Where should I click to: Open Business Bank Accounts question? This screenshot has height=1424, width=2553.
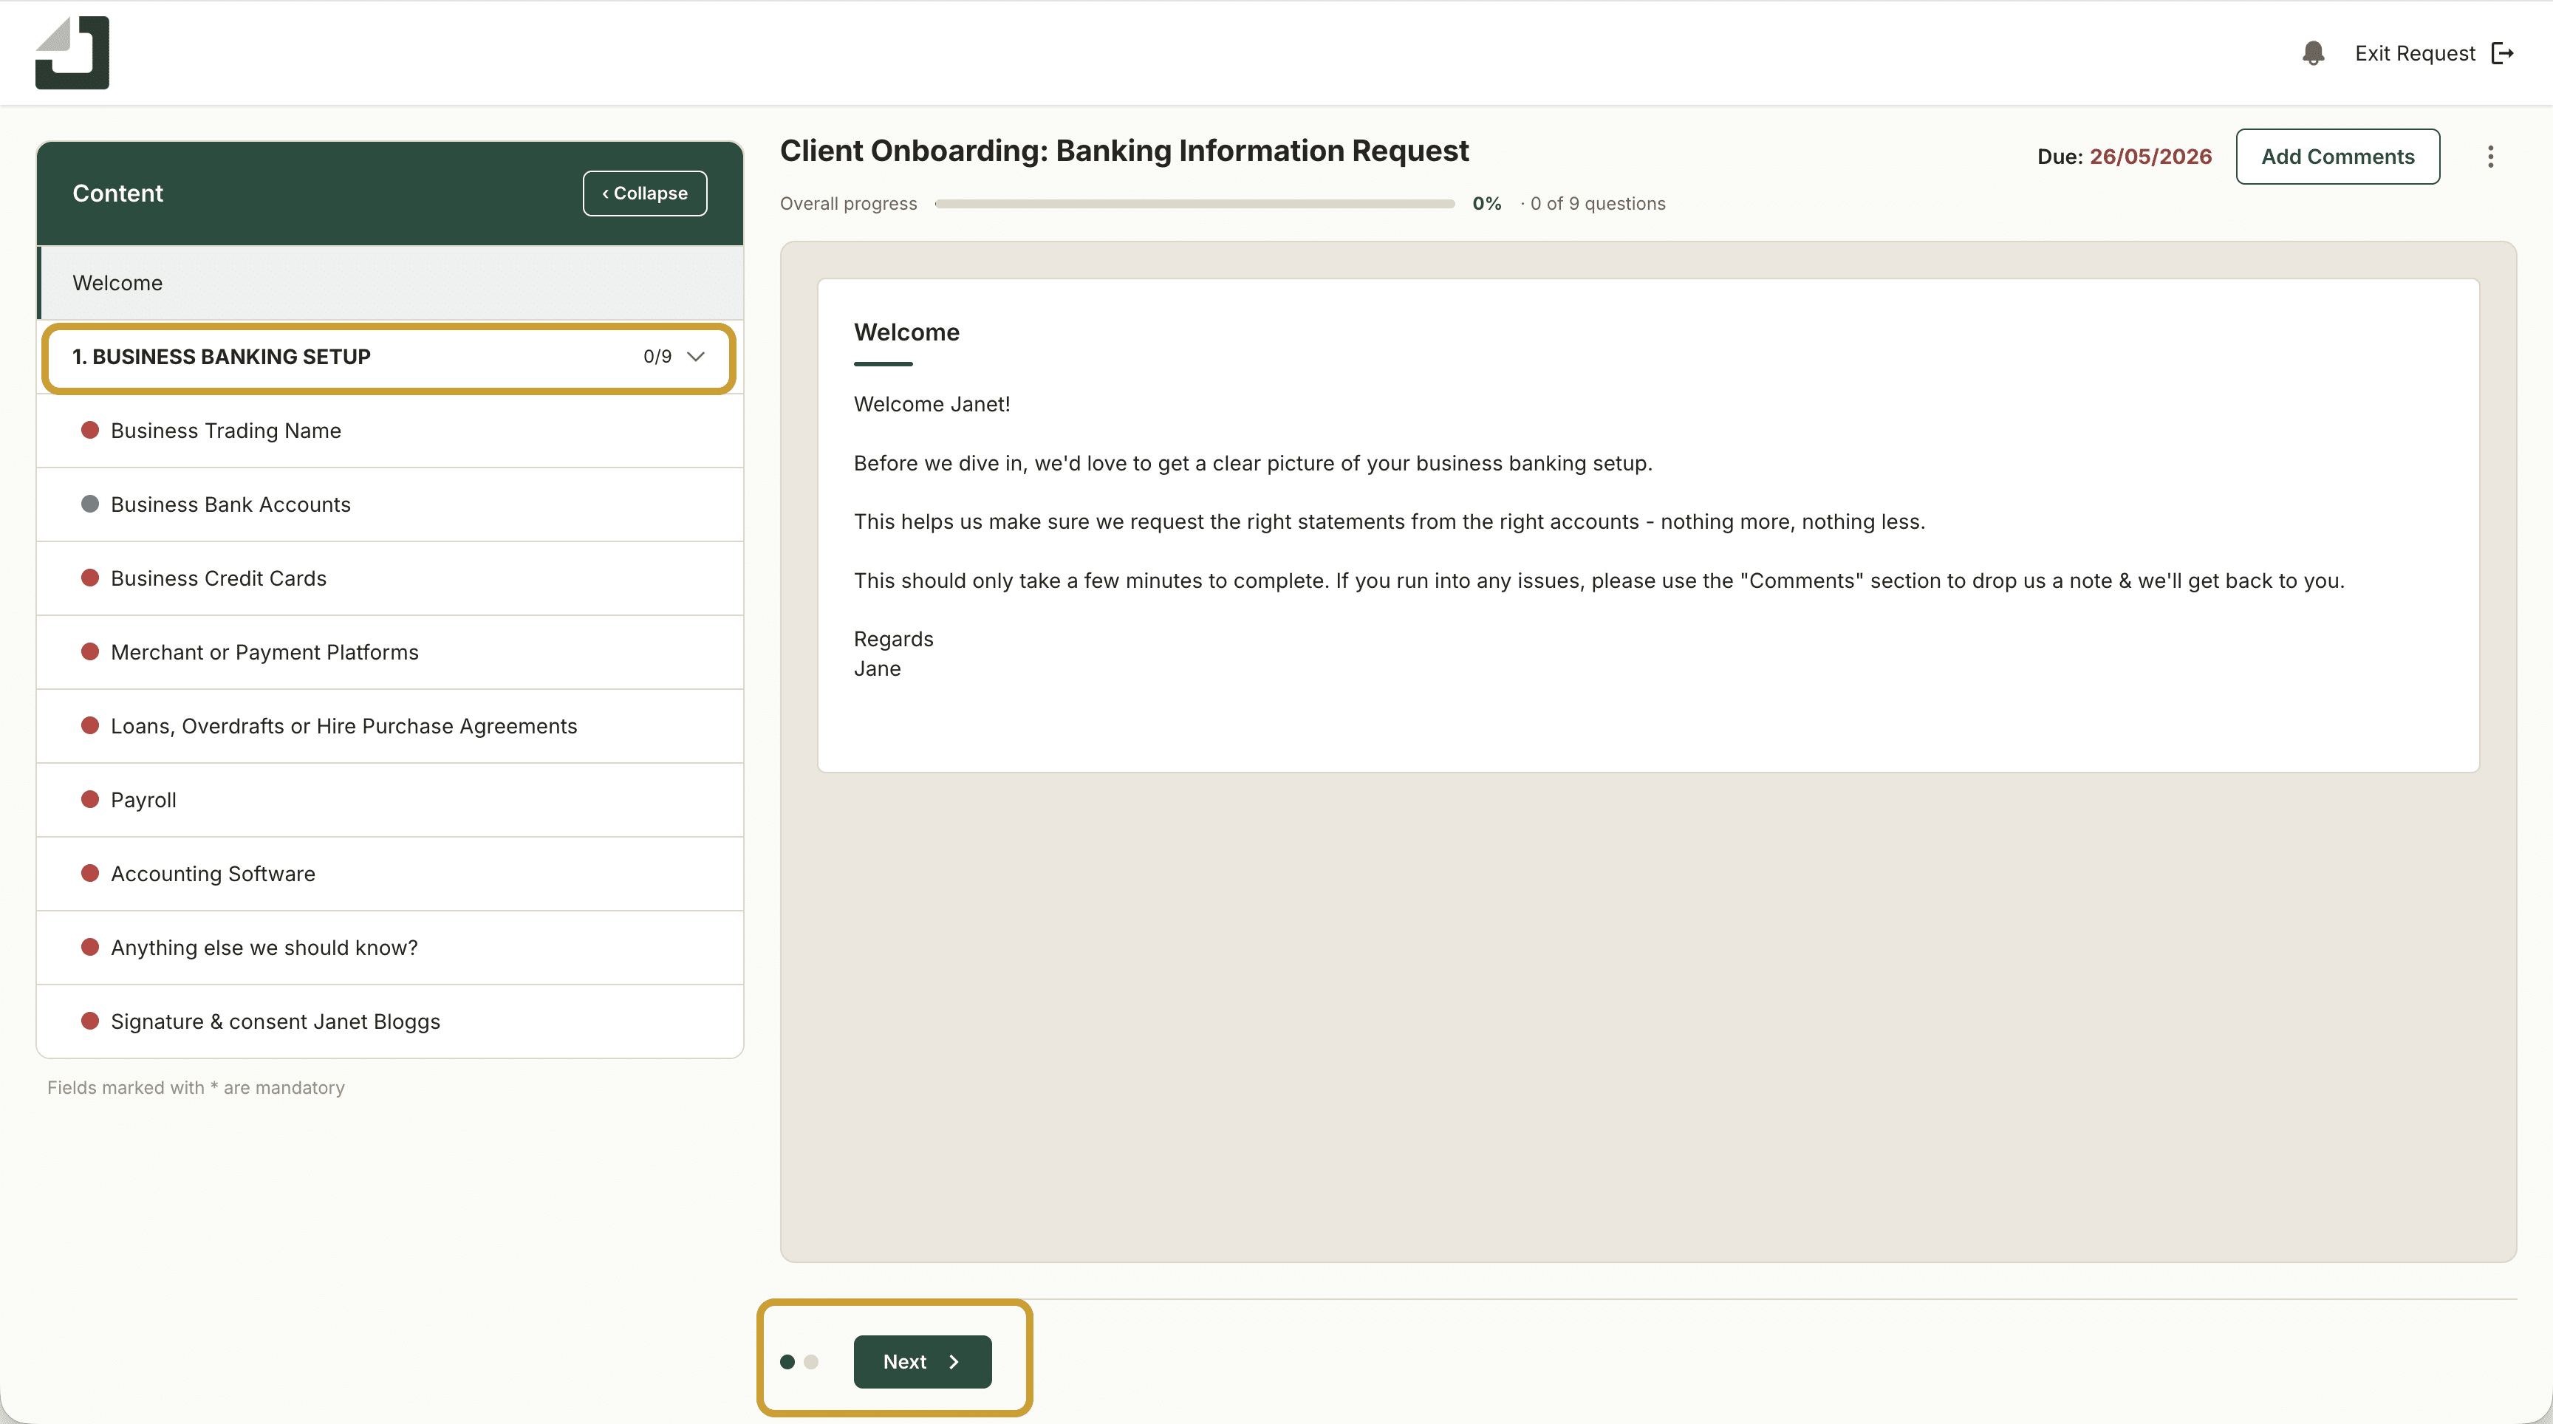coord(391,504)
